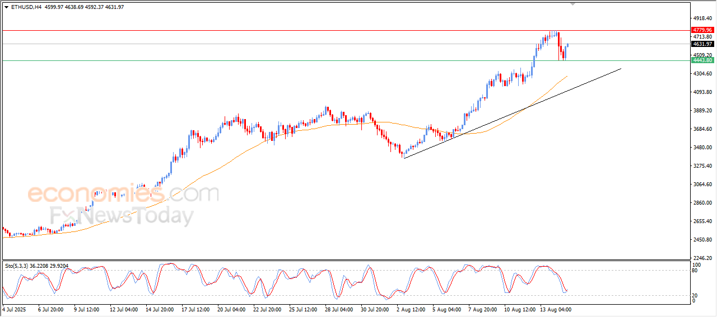
Task: Click the 2450.80 price scale label
Action: click(702, 240)
